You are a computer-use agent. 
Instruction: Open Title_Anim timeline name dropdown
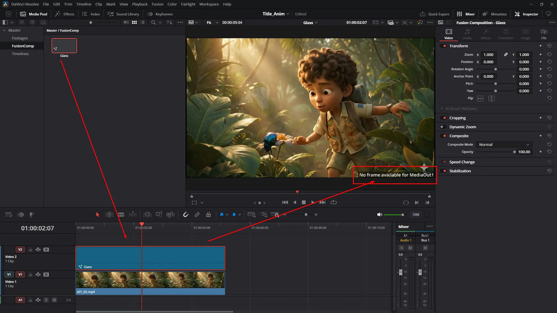click(x=288, y=14)
